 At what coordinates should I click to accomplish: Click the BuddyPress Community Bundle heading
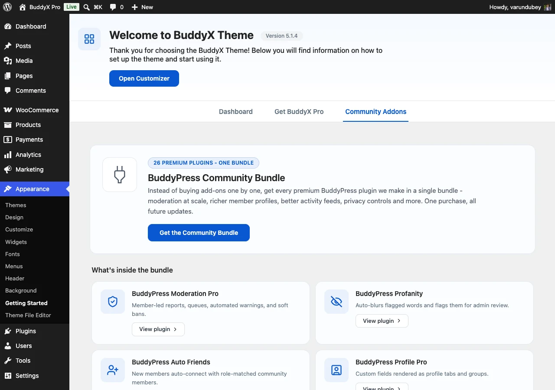click(216, 178)
